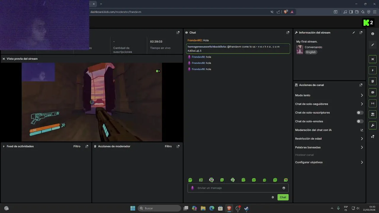Pop out the Chat panel

[288, 33]
